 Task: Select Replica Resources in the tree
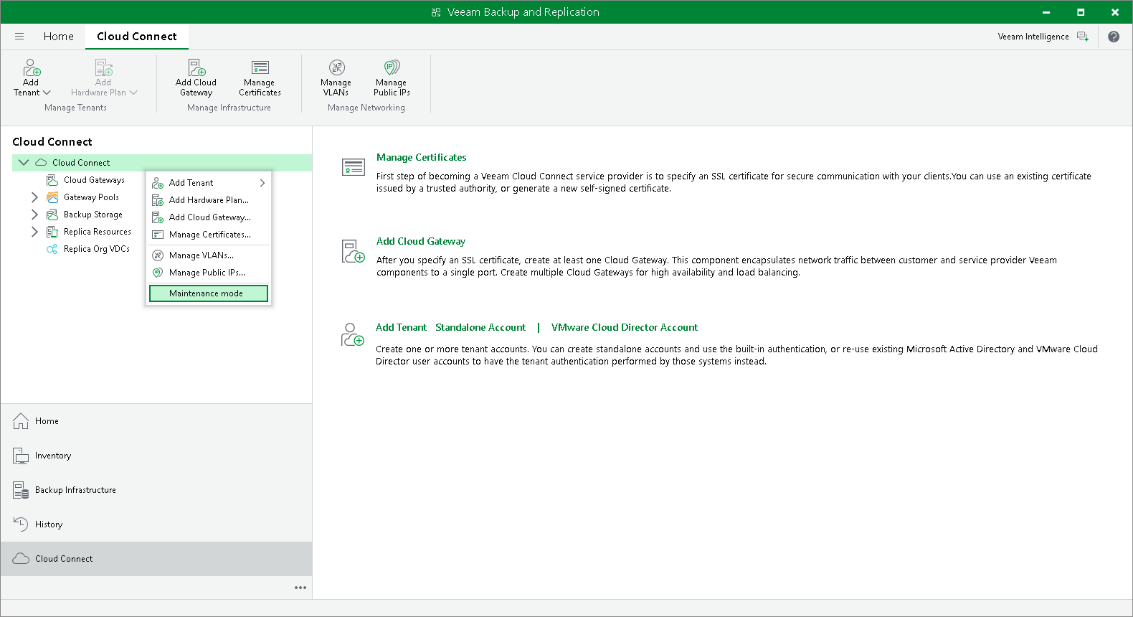coord(98,232)
